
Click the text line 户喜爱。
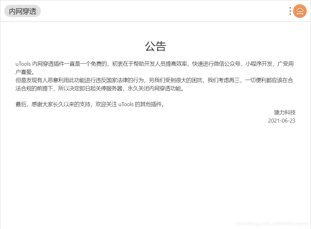pos(25,72)
